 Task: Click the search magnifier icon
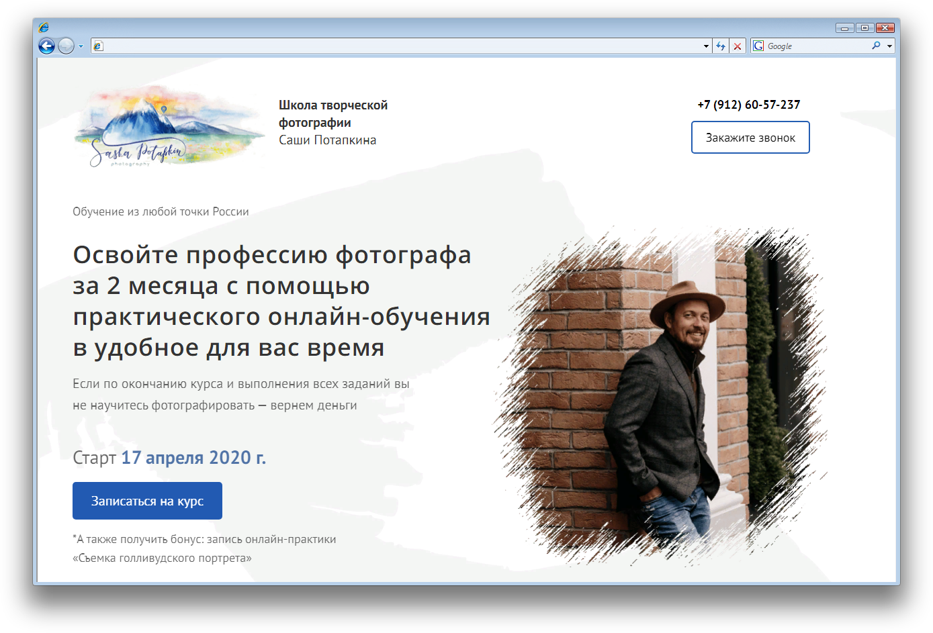877,46
